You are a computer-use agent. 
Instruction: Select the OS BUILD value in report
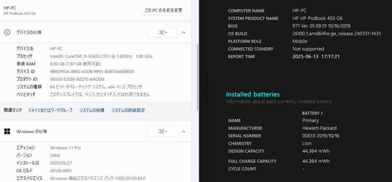point(337,34)
